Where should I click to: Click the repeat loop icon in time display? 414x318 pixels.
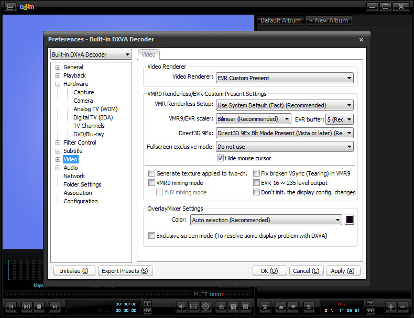(x=106, y=310)
